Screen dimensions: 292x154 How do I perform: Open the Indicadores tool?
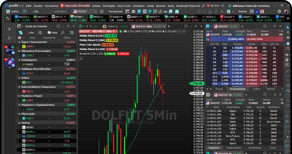57,11
